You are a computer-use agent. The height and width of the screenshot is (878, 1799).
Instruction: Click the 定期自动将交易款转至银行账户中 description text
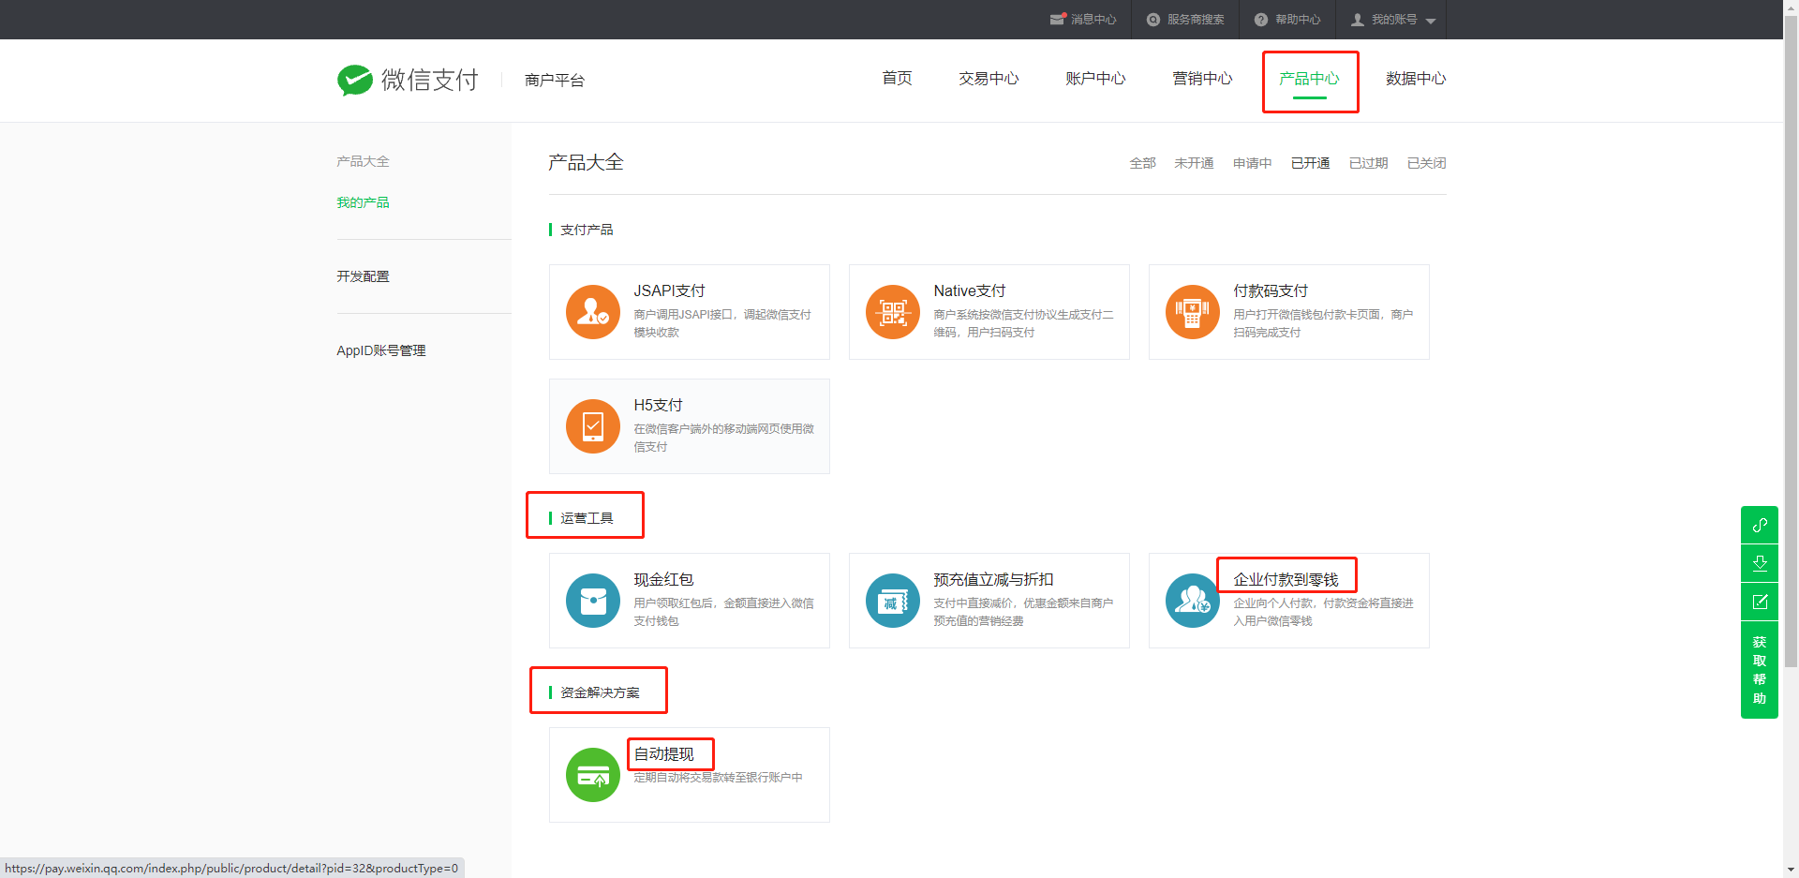(x=718, y=778)
